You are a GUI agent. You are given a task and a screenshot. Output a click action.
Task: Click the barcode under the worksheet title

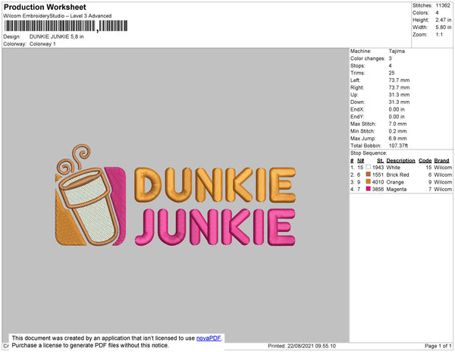coord(66,26)
